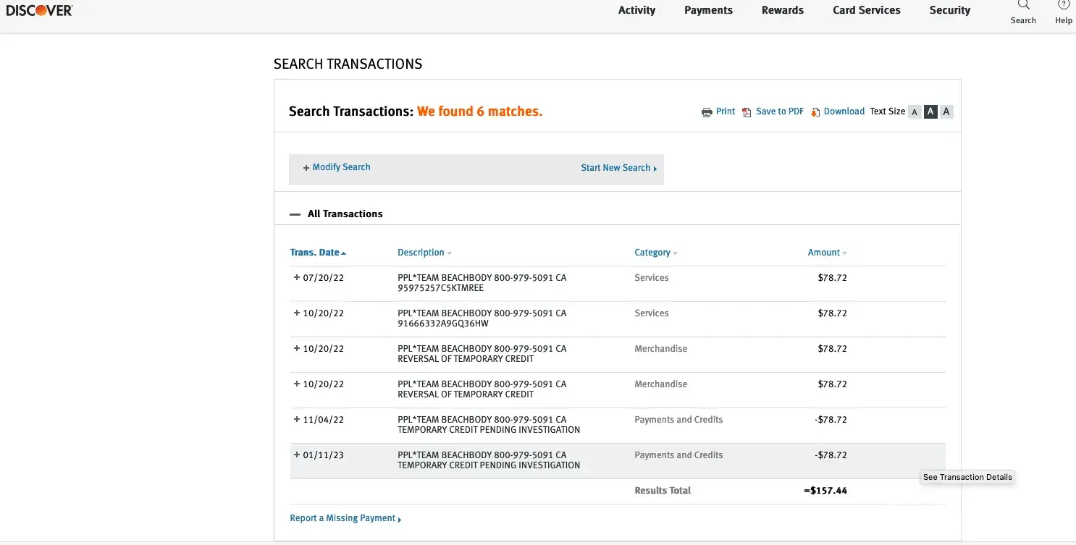This screenshot has height=545, width=1076.
Task: Open the Card Services menu
Action: pos(866,10)
